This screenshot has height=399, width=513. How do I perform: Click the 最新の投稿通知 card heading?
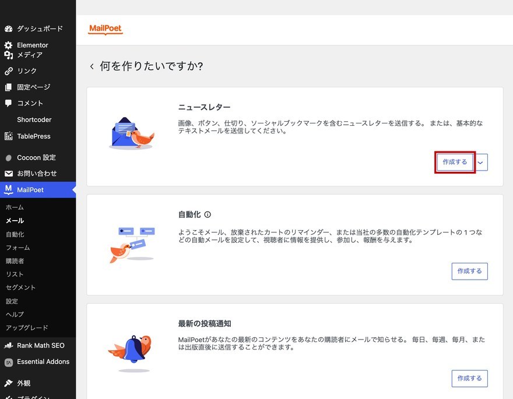pyautogui.click(x=205, y=323)
